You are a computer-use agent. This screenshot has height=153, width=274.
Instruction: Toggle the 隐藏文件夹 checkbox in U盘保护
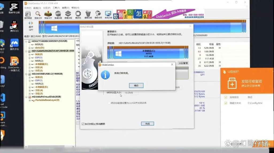[226, 103]
